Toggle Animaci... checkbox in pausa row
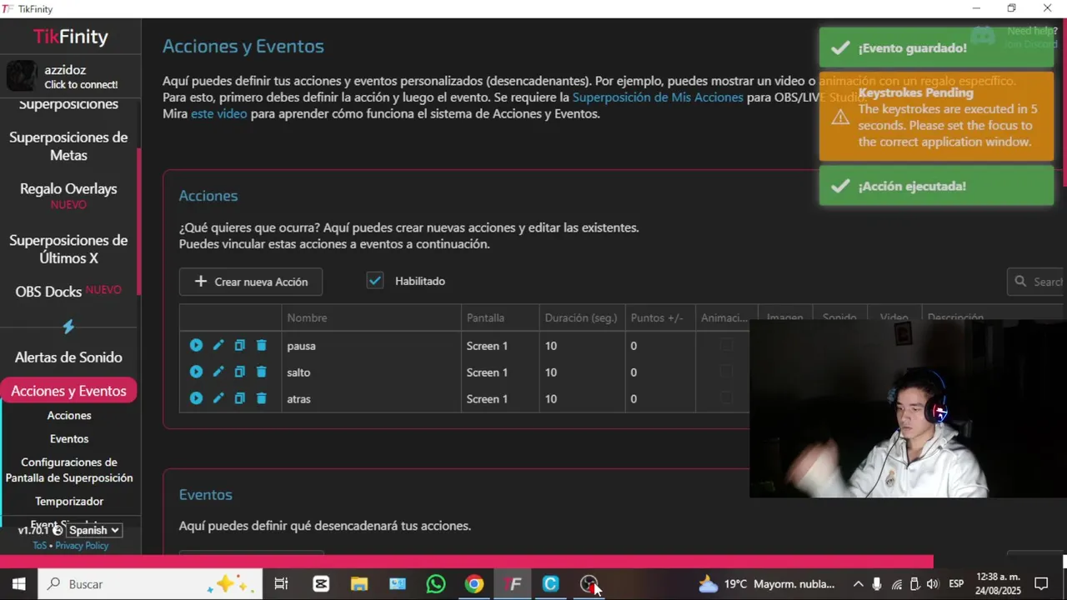 pyautogui.click(x=727, y=345)
